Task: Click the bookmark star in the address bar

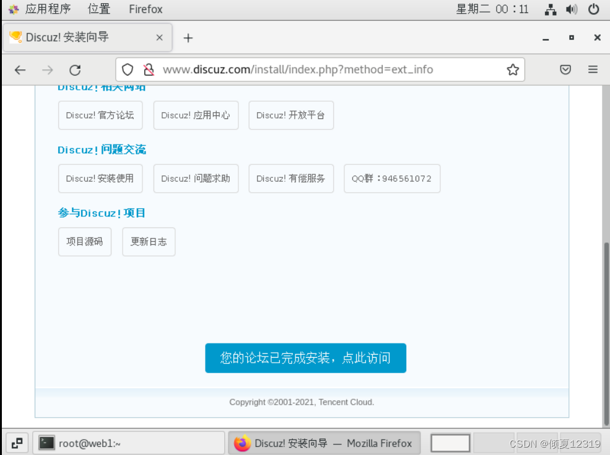Action: tap(513, 69)
